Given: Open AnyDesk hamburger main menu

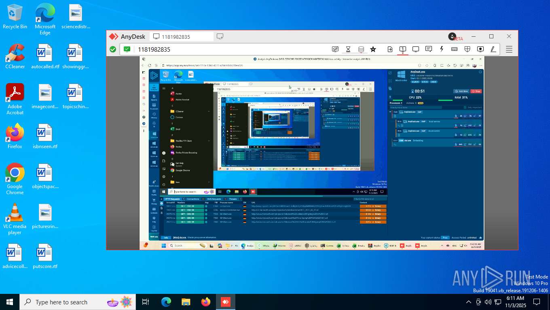Looking at the screenshot, I should click(x=509, y=49).
